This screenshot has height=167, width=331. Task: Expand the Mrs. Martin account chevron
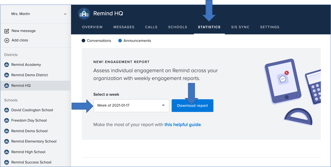(x=65, y=14)
